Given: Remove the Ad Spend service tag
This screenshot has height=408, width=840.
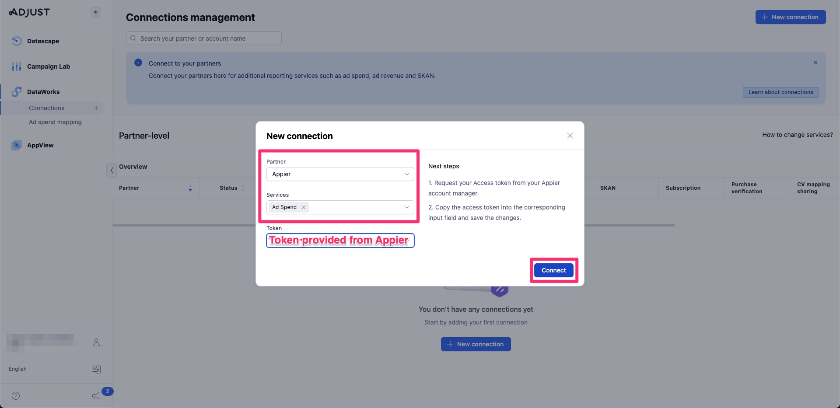Looking at the screenshot, I should point(304,207).
